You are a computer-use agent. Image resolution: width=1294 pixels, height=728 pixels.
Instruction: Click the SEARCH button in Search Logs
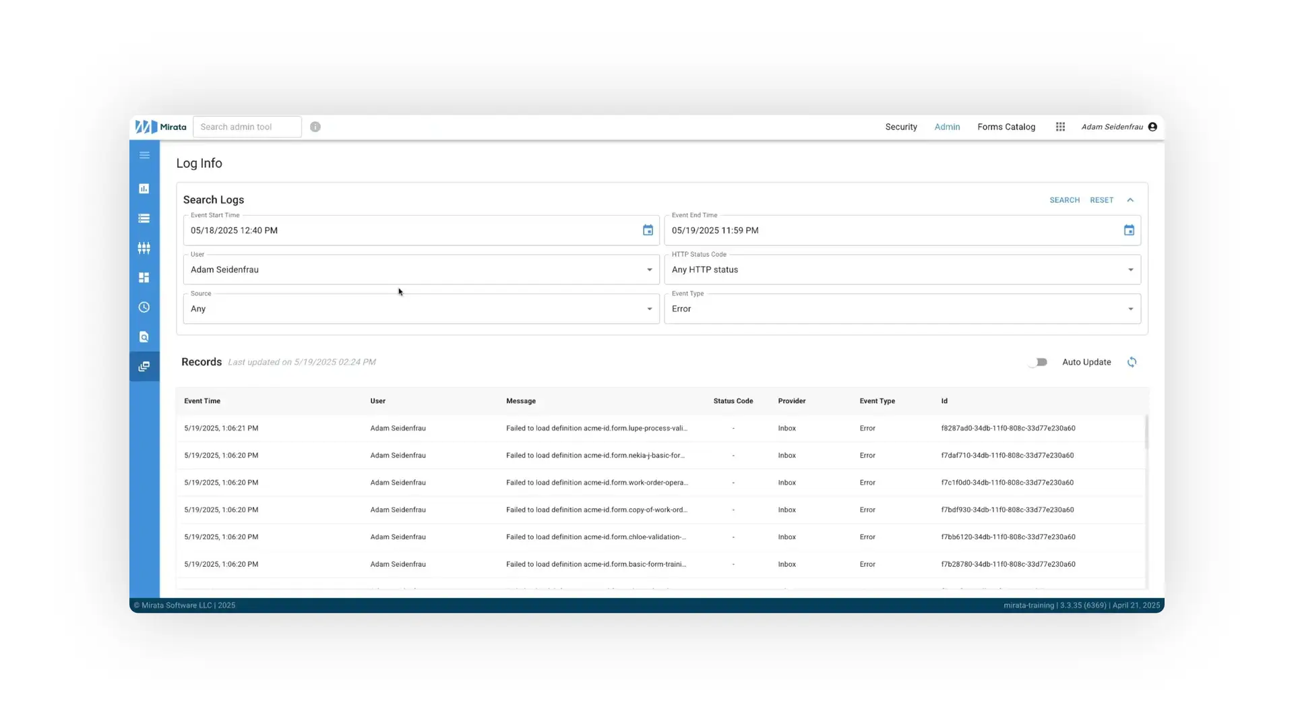click(x=1064, y=200)
